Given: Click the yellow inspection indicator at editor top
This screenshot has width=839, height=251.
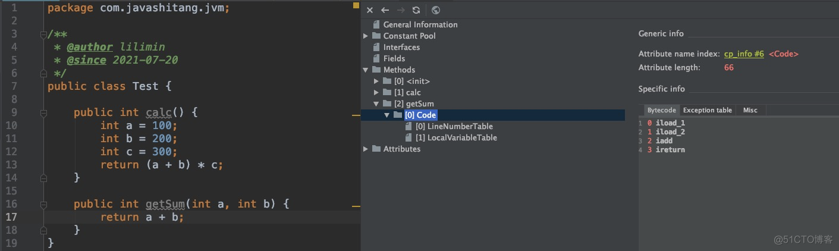Looking at the screenshot, I should click(x=356, y=5).
